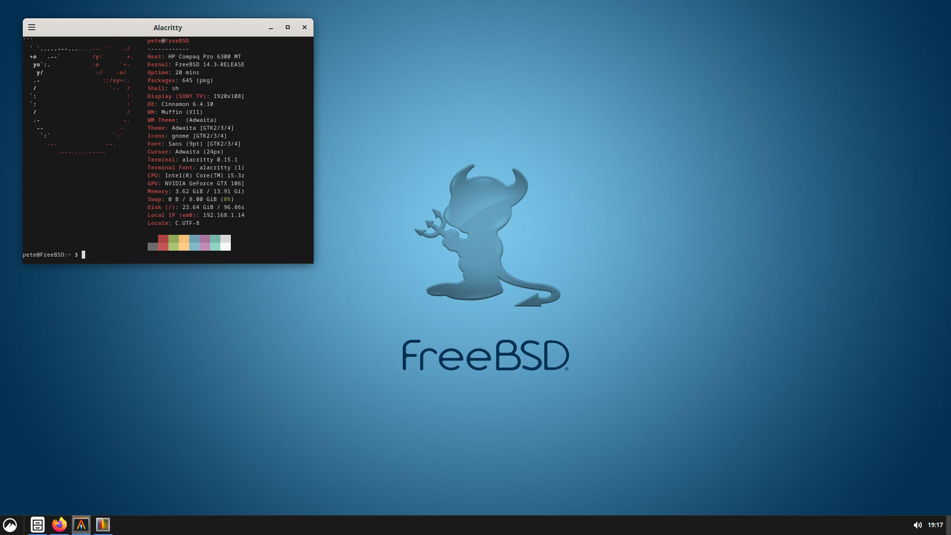Viewport: 951px width, 535px height.
Task: Focus the terminal at the shell prompt
Action: coord(84,255)
